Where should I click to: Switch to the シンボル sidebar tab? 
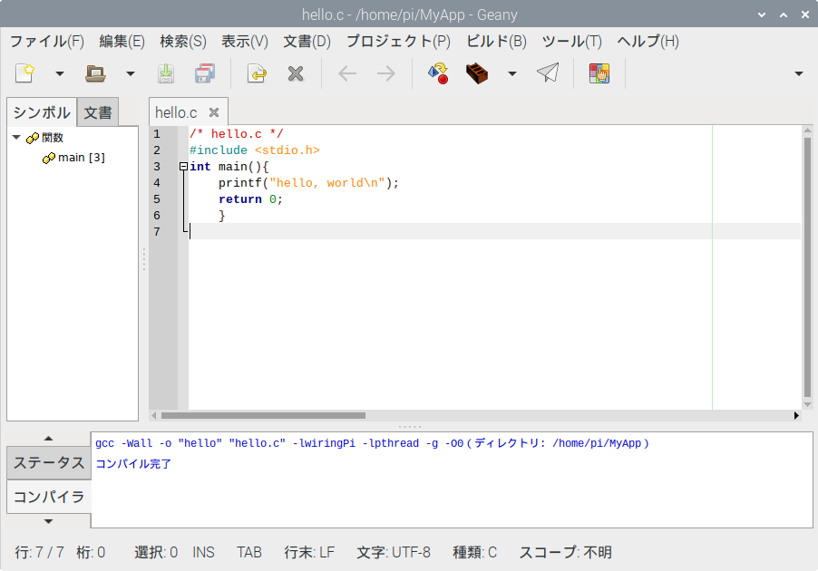point(42,112)
